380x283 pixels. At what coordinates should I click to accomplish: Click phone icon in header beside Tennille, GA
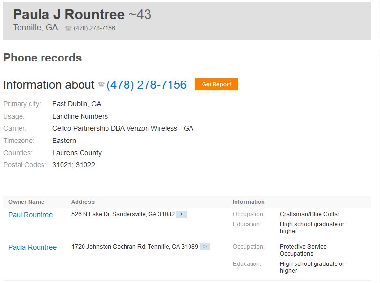pos(68,28)
